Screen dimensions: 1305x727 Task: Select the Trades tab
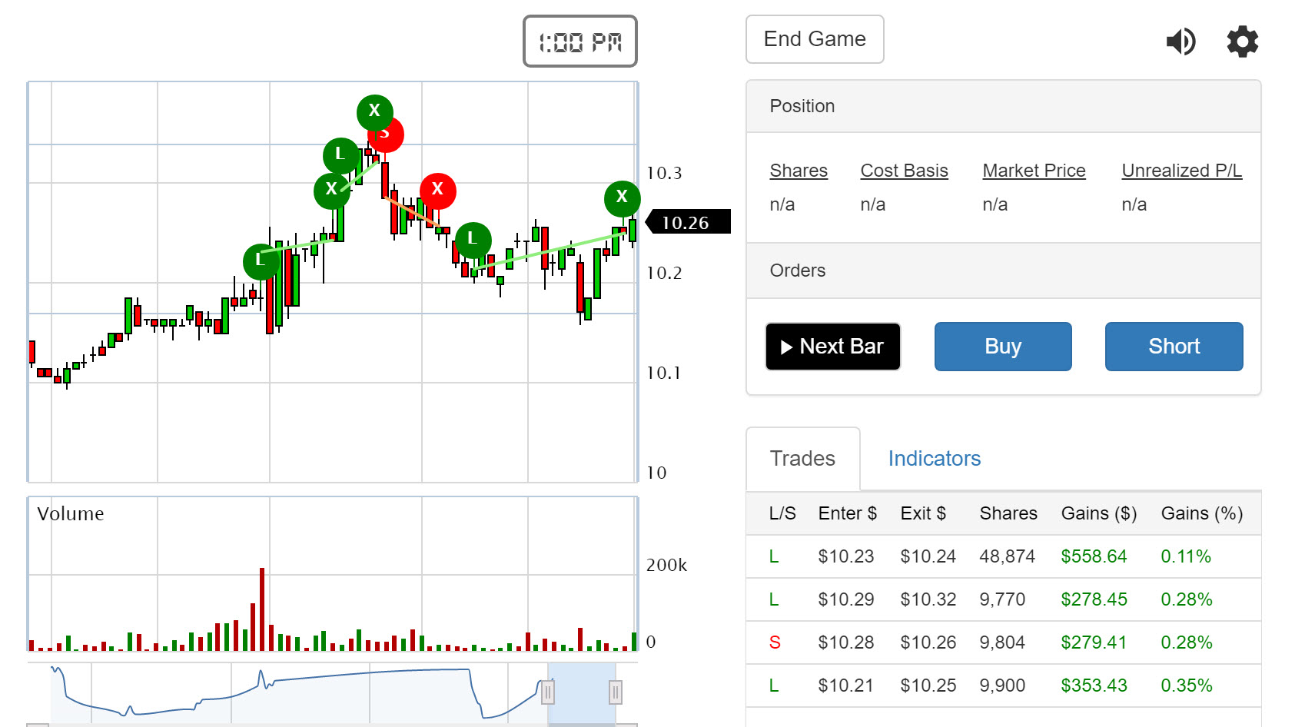click(x=802, y=459)
